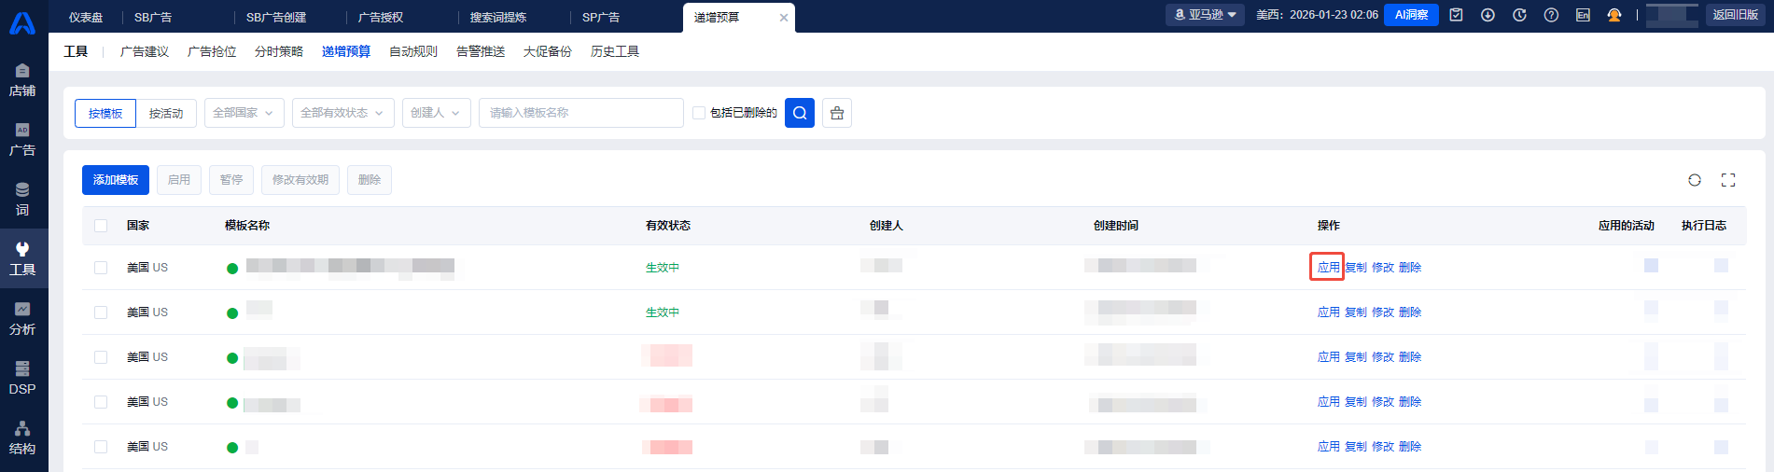The height and width of the screenshot is (472, 1774).
Task: Open the SB广告创建 tab
Action: click(276, 18)
